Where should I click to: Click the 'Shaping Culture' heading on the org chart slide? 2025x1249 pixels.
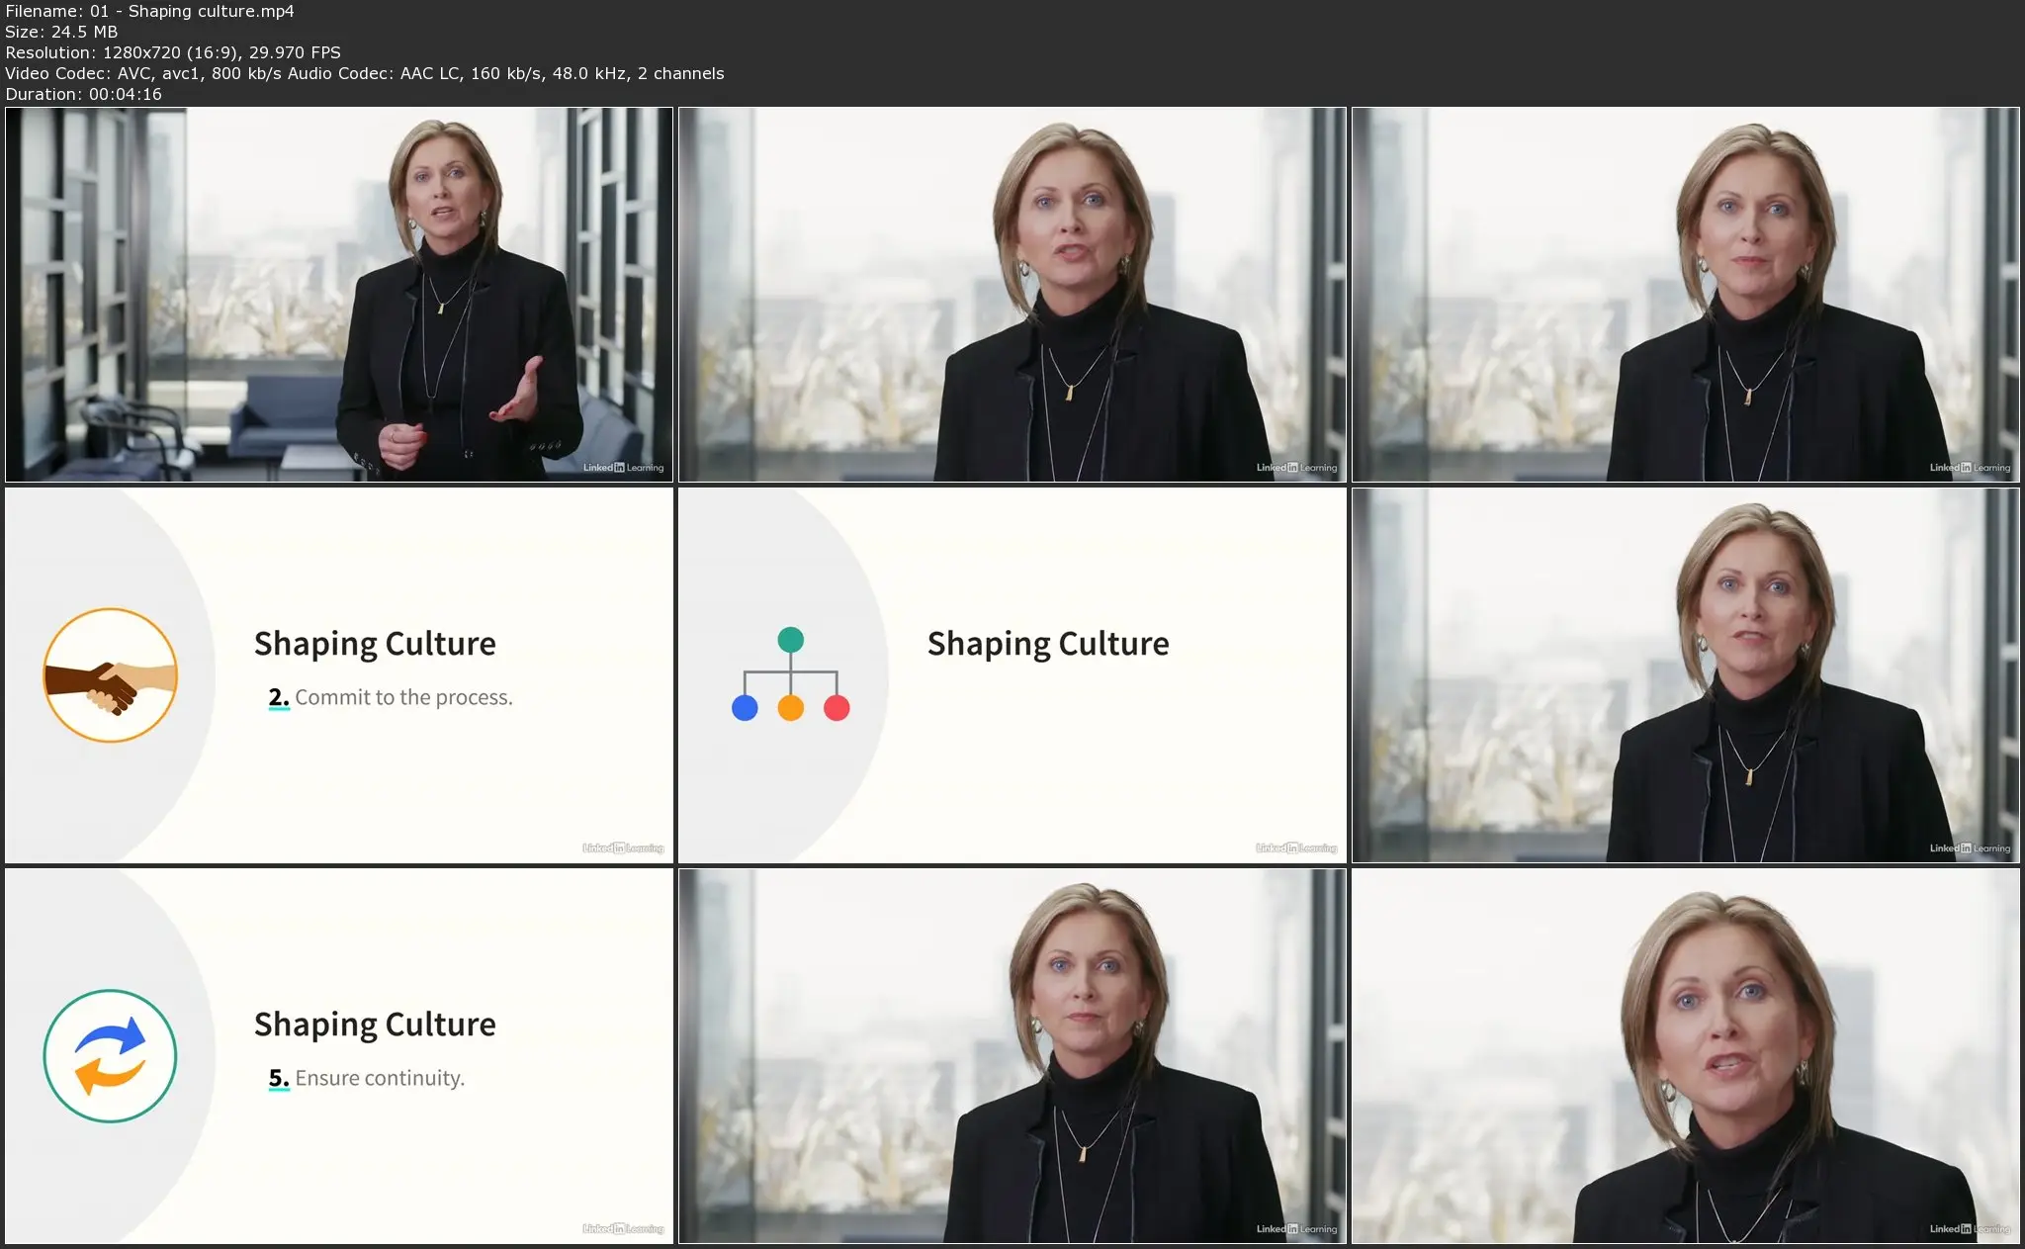tap(1047, 644)
